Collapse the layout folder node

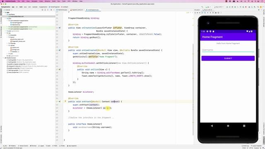(x=7, y=37)
